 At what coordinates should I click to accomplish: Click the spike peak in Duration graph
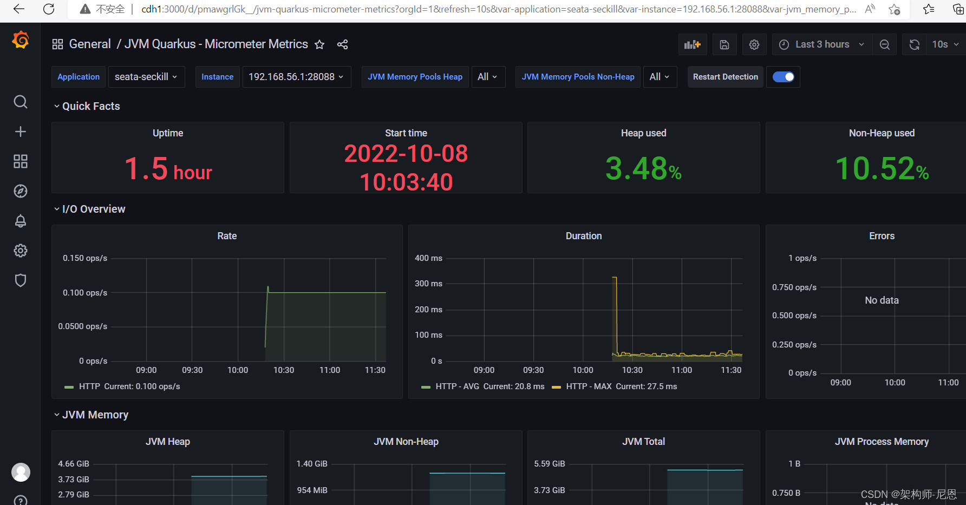tap(615, 278)
